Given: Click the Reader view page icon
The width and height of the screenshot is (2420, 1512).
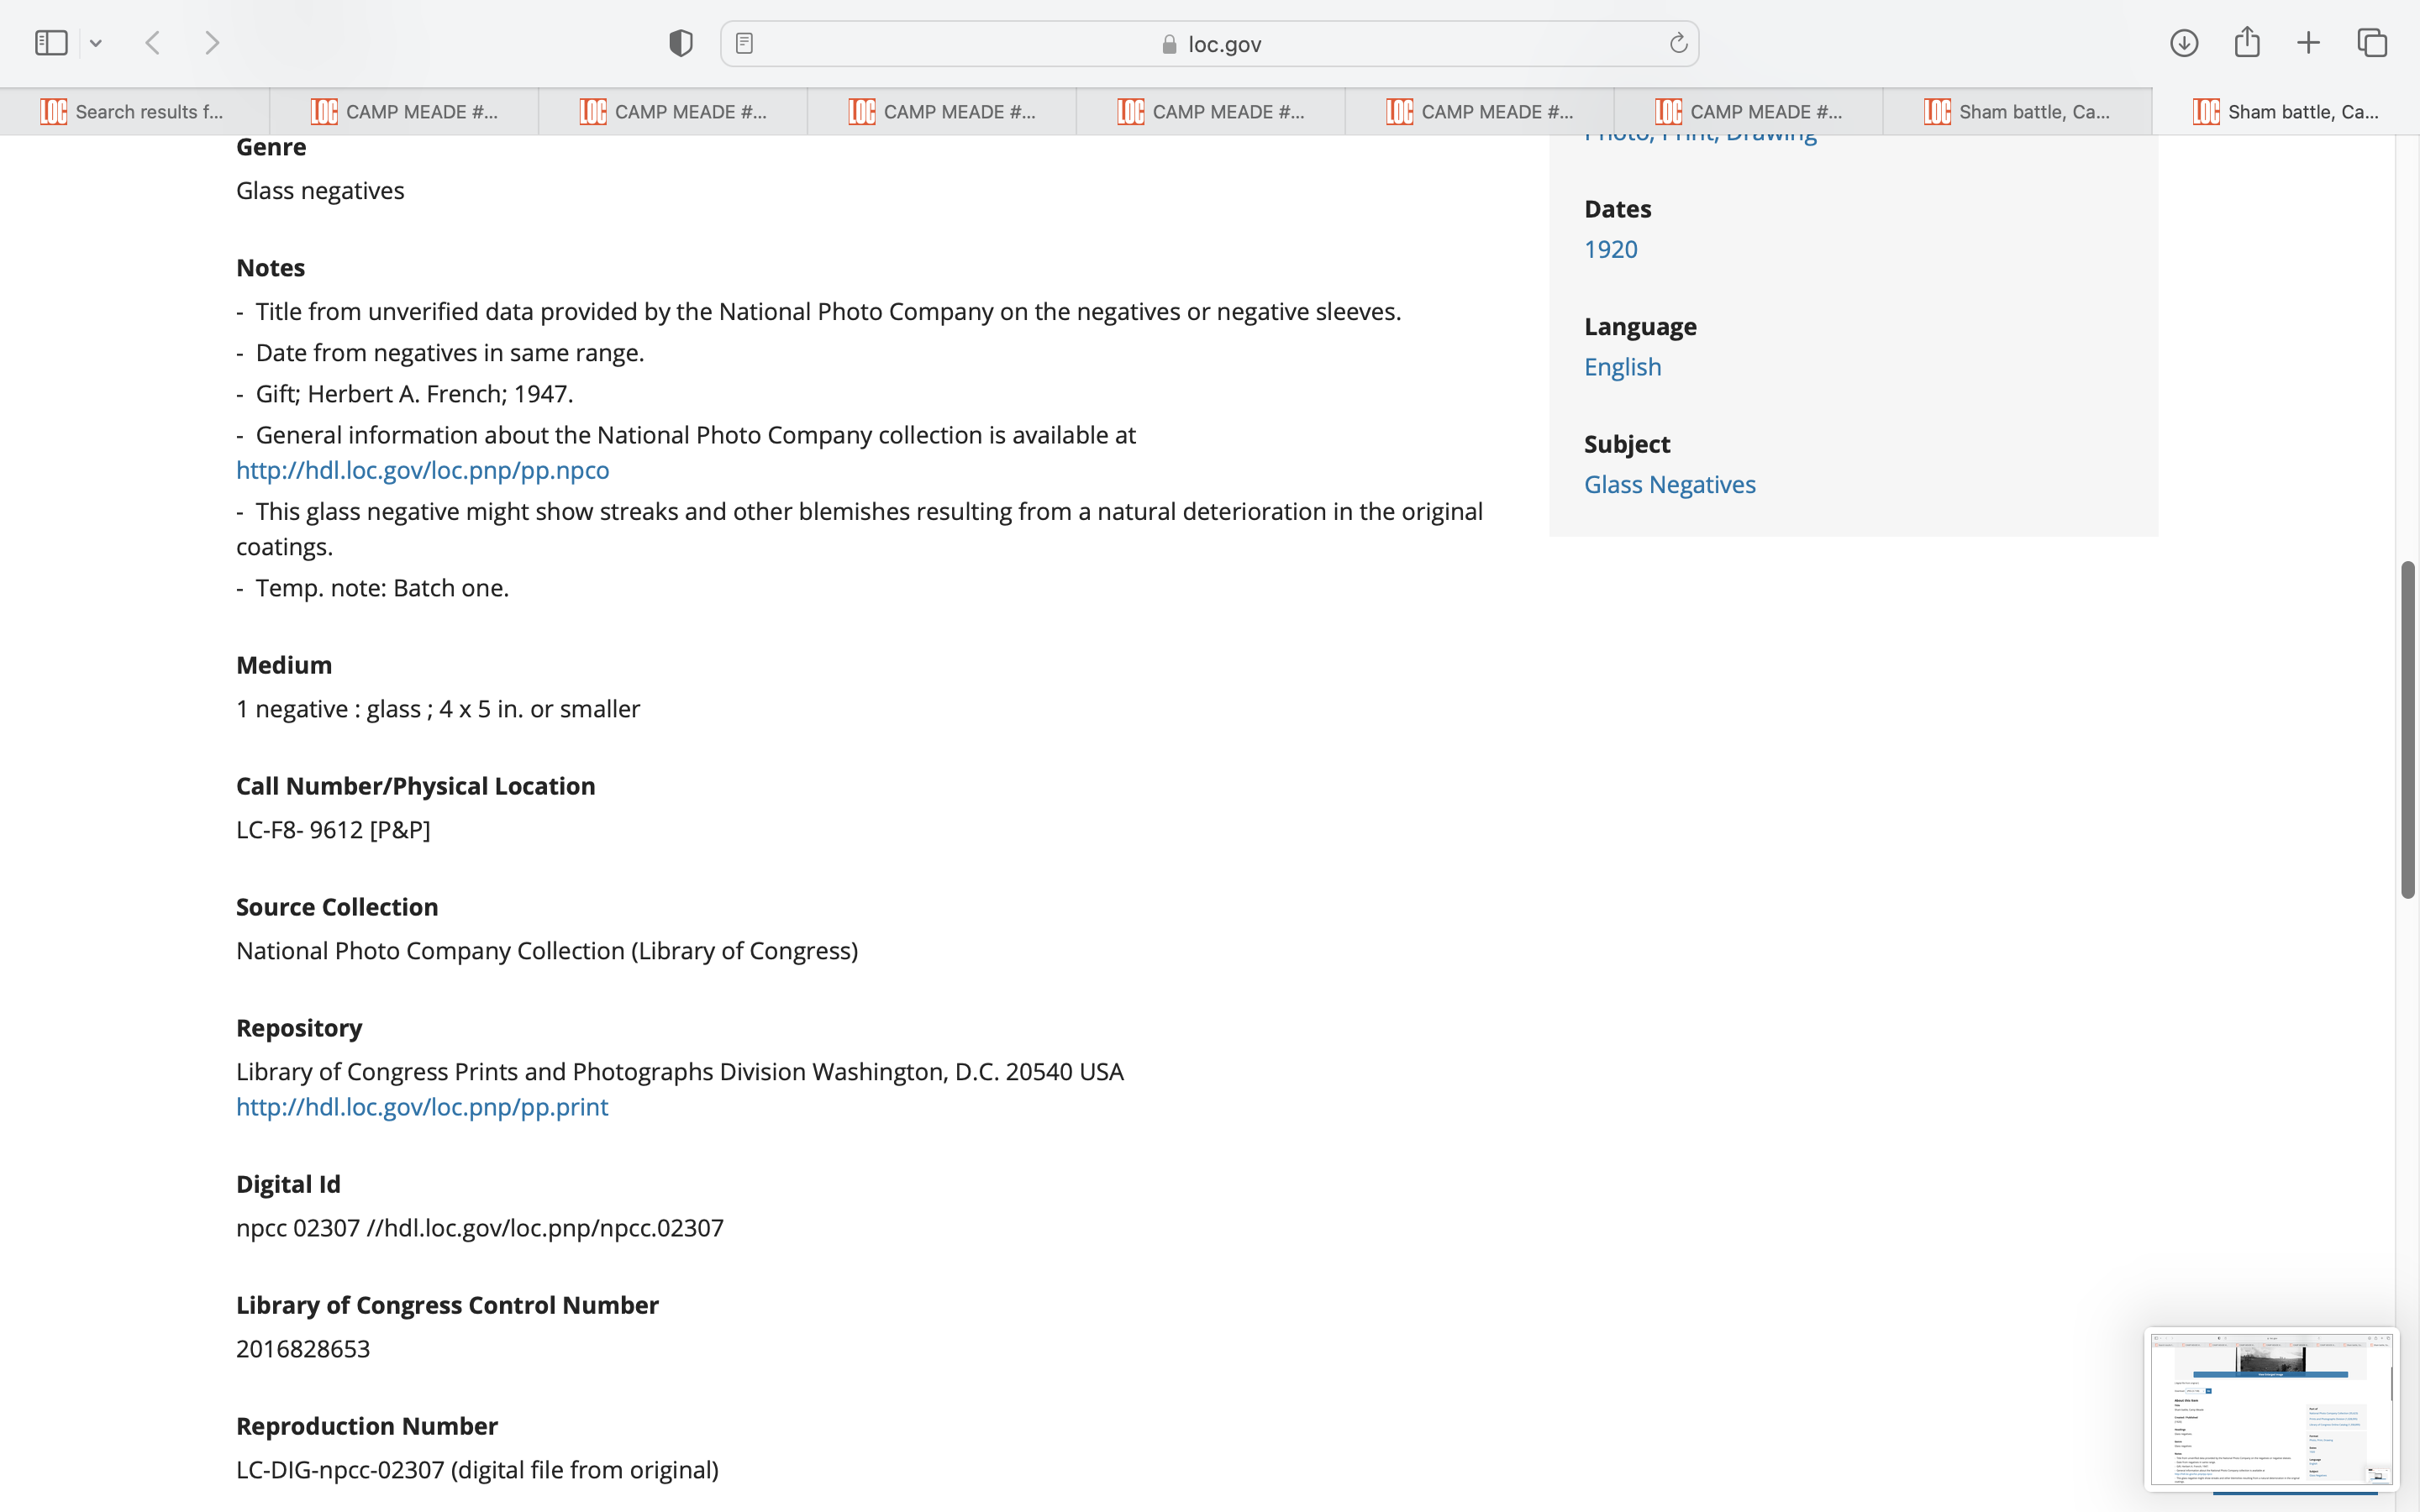Looking at the screenshot, I should (744, 43).
